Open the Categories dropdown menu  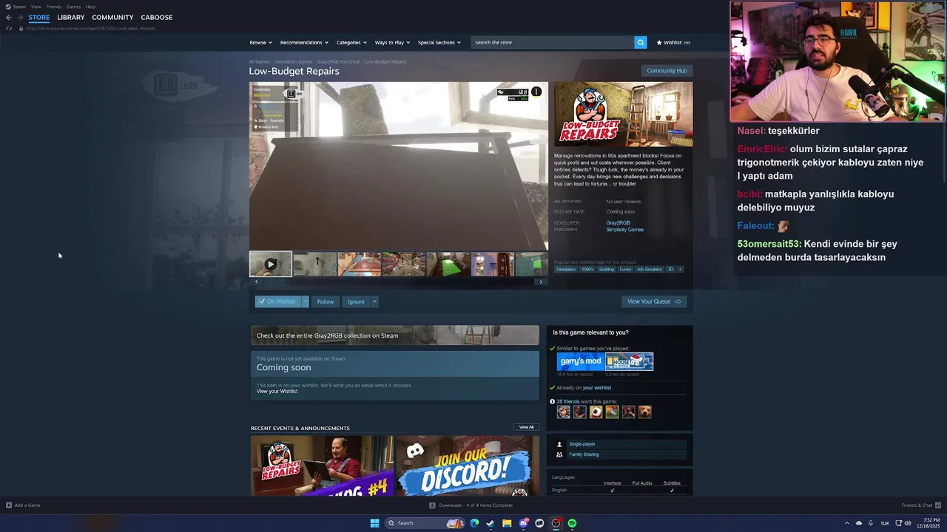click(351, 42)
